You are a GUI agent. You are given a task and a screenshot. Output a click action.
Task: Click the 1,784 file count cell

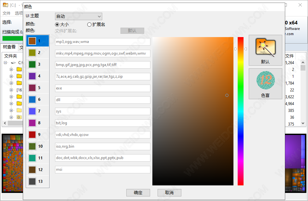coord(290,83)
